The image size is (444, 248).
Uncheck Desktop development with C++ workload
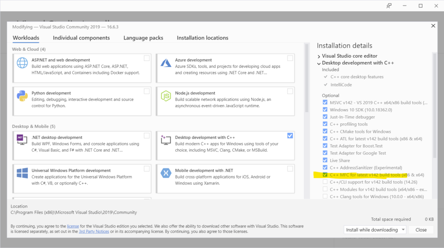point(290,136)
